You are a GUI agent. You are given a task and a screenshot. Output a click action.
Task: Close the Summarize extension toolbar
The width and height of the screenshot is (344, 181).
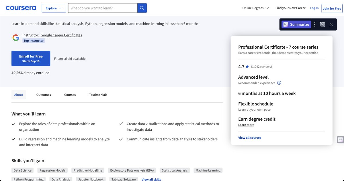(x=331, y=24)
